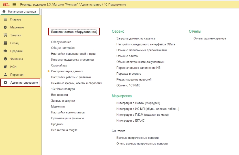
Task: Click the Персонал person icon
Action: pos(5,75)
